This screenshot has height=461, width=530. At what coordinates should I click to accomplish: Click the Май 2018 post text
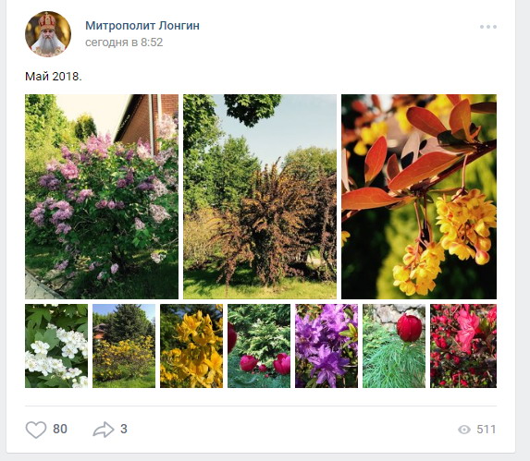54,77
